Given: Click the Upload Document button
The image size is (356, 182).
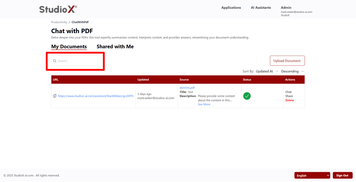Looking at the screenshot, I should tap(287, 61).
